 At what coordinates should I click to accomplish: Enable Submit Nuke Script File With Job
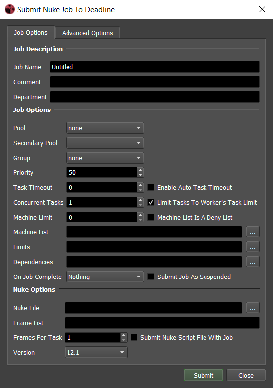point(134,337)
